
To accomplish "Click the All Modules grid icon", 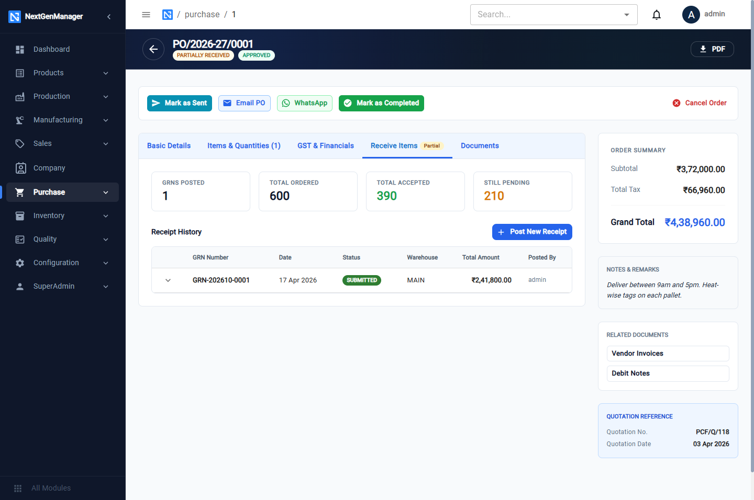I will coord(18,488).
